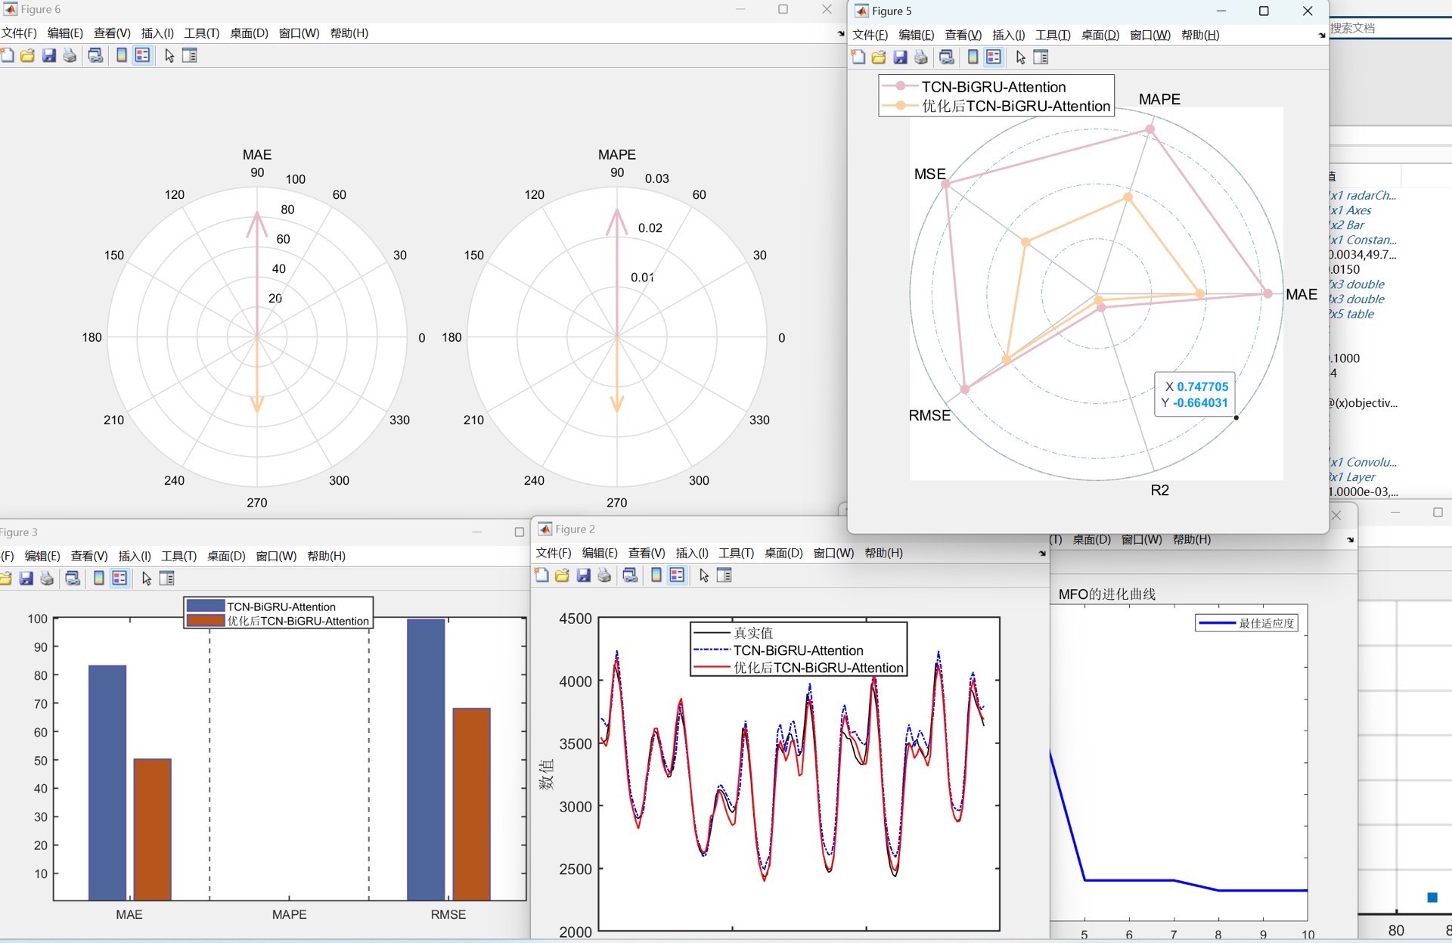
Task: Insert colorbar using Figure 5 toolbar icon
Action: point(973,57)
